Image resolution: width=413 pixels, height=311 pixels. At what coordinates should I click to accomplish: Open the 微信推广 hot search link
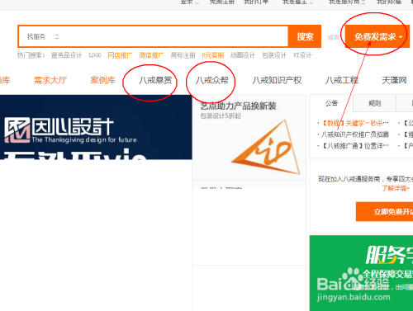click(x=151, y=55)
